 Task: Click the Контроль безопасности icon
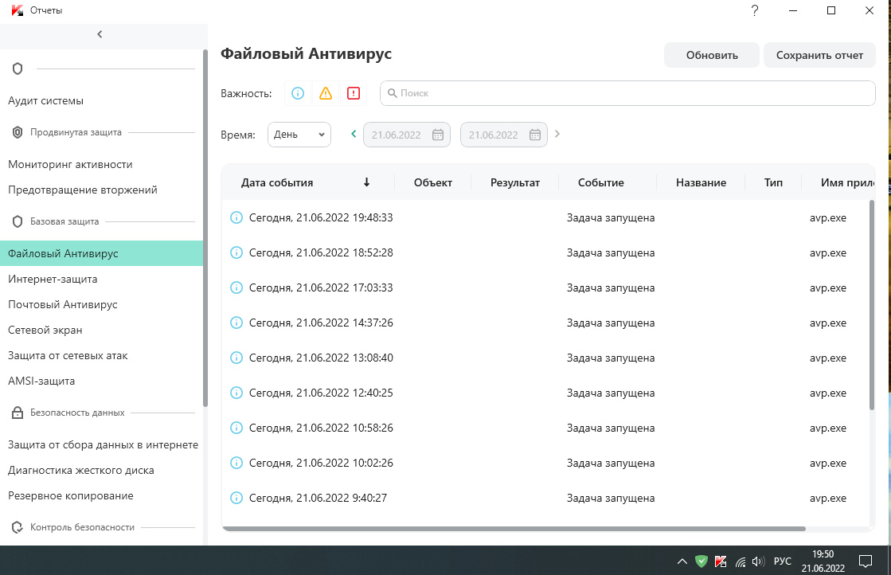[x=18, y=527]
